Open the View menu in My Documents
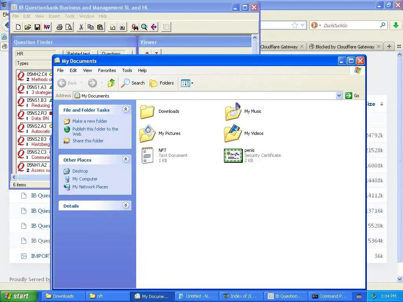This screenshot has height=302, width=403. click(87, 70)
